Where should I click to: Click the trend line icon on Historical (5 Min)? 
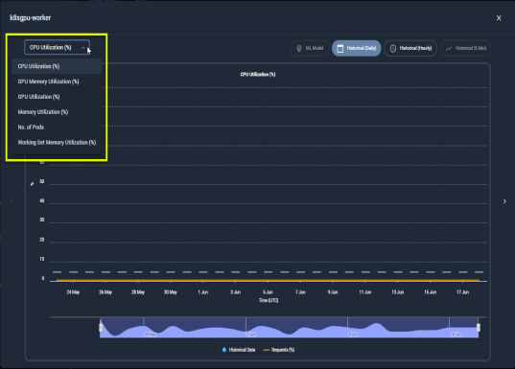click(x=449, y=49)
